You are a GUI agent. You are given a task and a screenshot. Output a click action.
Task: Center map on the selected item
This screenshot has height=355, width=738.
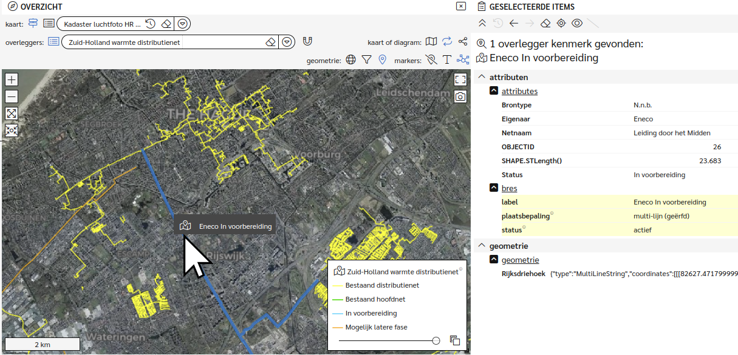[561, 23]
